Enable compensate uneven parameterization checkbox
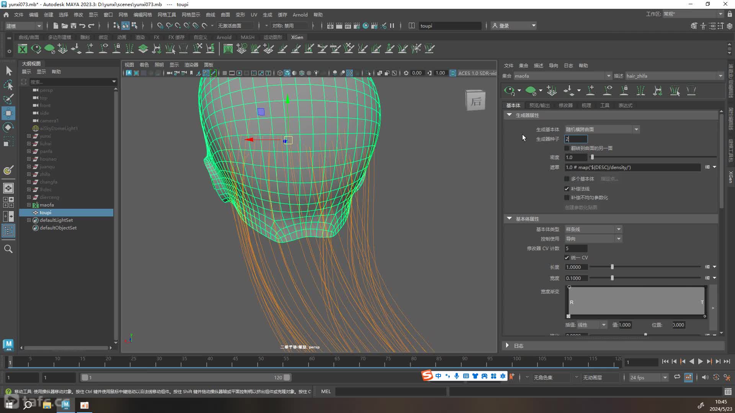This screenshot has height=413, width=735. click(567, 197)
